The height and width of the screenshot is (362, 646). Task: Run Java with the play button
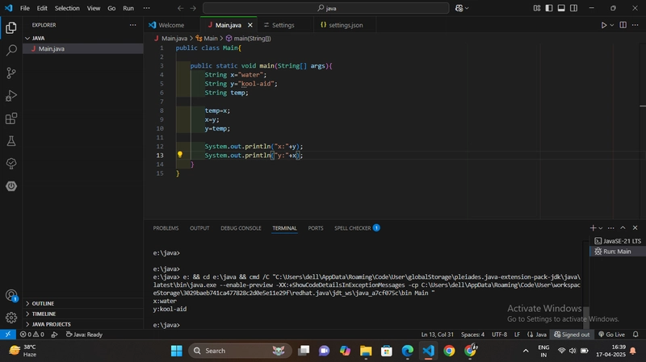pos(603,25)
